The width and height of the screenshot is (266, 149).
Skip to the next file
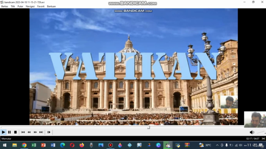coord(41,132)
